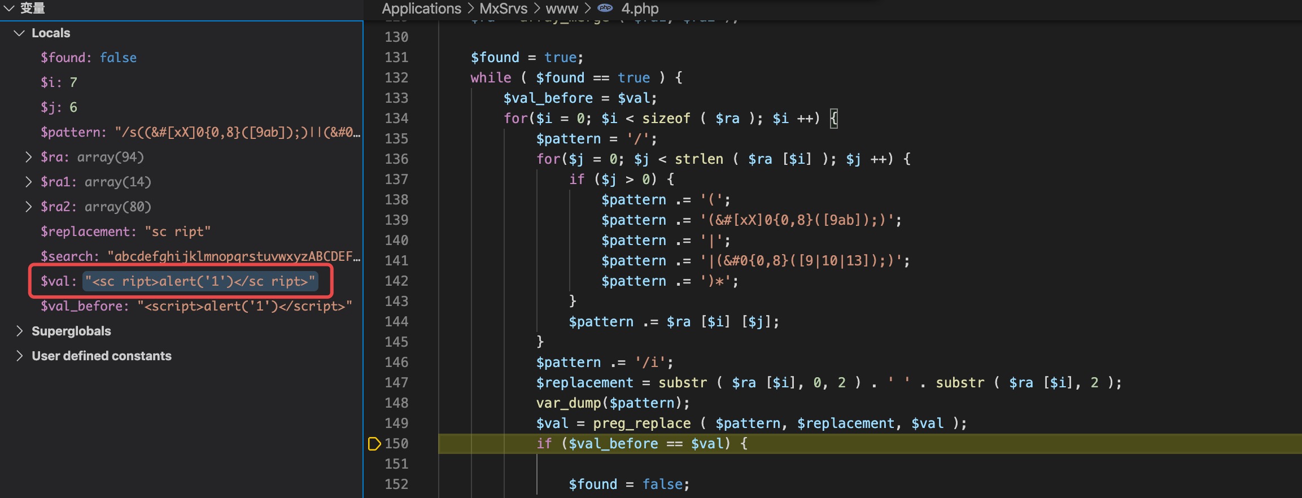This screenshot has width=1302, height=498.
Task: Place cursor on '$found = true;' line
Action: pyautogui.click(x=527, y=58)
